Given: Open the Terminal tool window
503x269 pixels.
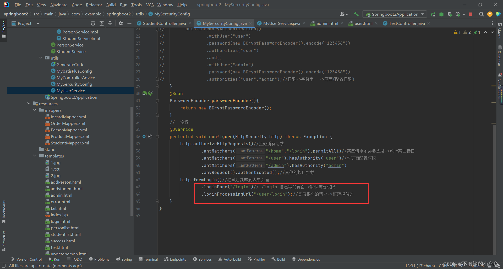Looking at the screenshot, I should tap(148, 259).
